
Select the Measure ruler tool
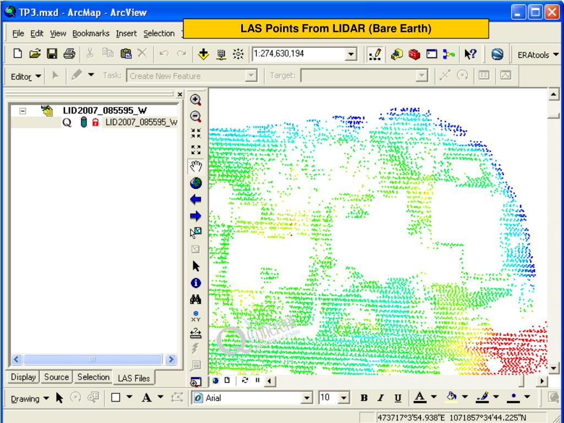tap(196, 333)
